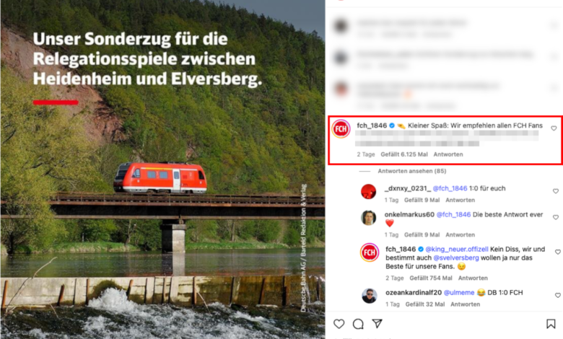The image size is (563, 339).
Task: View likes 'Gefällt 6.125 Mal'
Action: click(x=404, y=154)
